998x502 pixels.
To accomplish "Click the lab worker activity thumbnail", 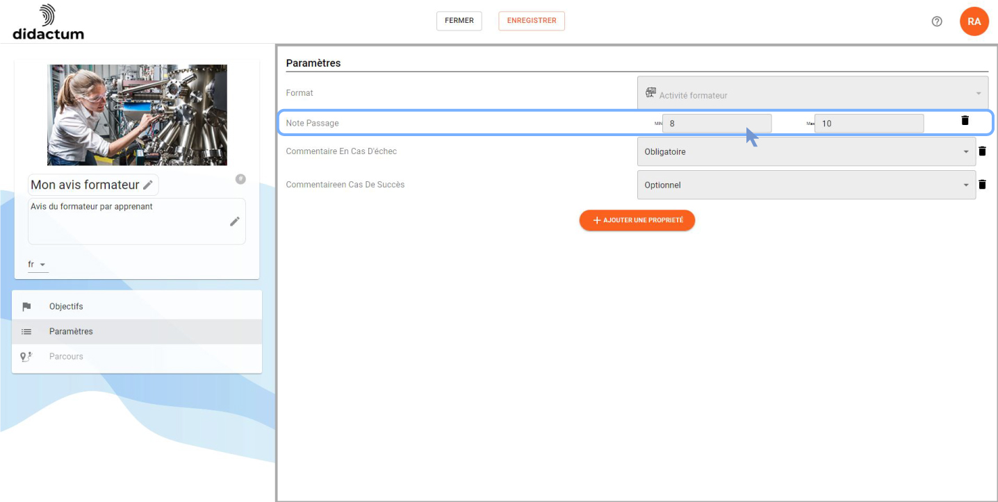I will point(137,115).
